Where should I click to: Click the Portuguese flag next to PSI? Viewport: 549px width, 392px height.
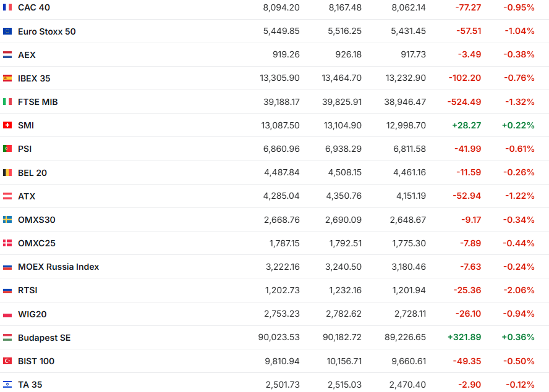tap(7, 149)
